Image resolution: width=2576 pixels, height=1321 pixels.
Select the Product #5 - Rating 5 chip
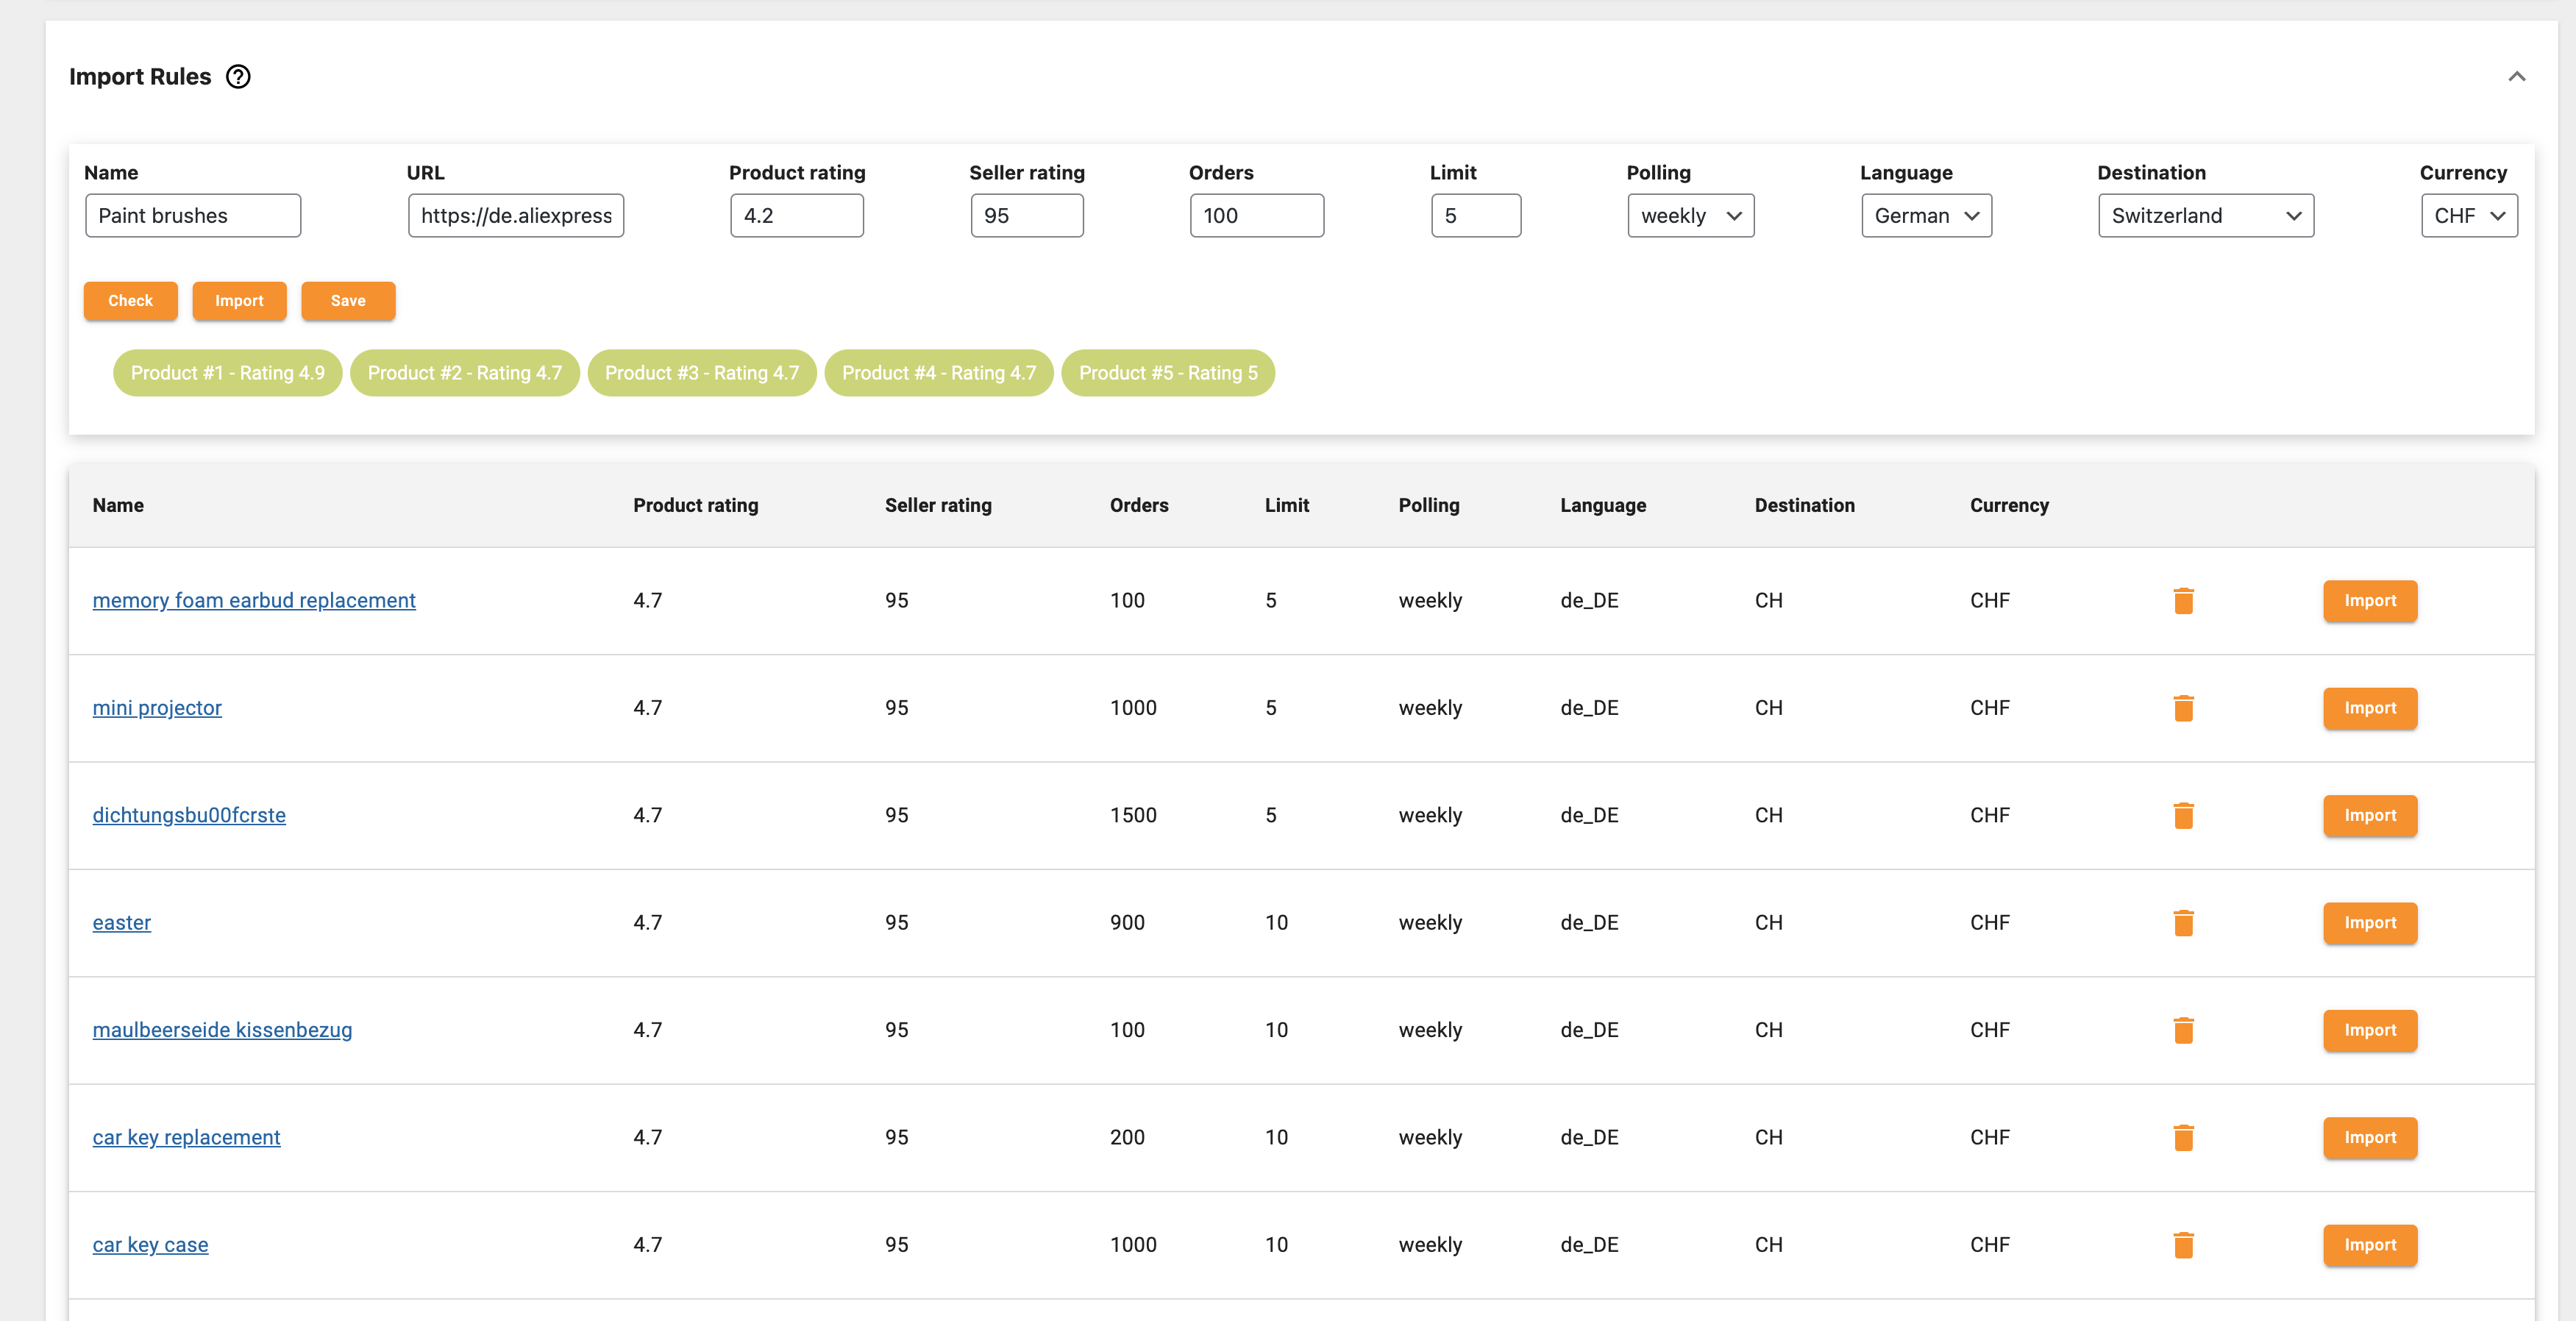[1168, 373]
